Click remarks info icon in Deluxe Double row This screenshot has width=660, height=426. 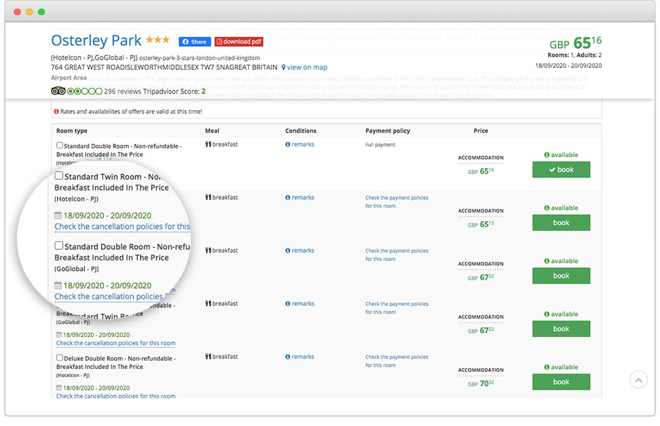(x=288, y=357)
